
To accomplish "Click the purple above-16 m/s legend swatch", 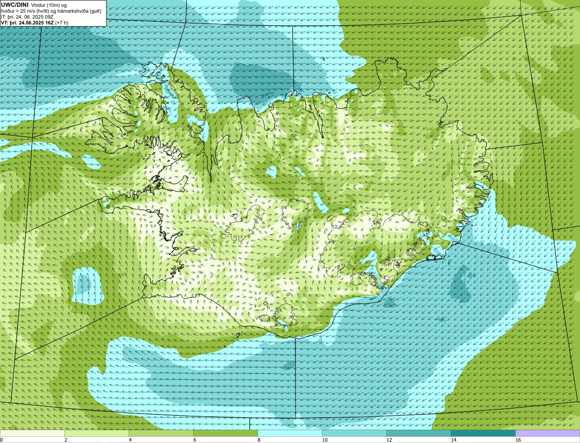I will pos(548,433).
